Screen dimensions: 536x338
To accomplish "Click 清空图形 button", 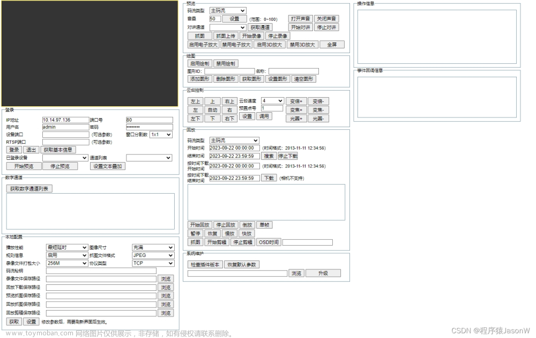I will [x=303, y=79].
